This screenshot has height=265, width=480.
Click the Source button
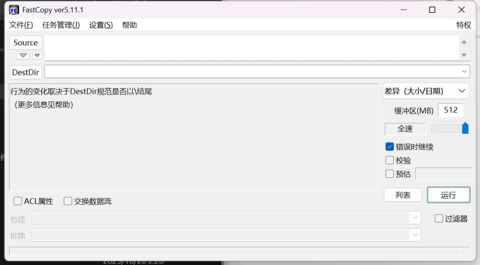pos(25,43)
